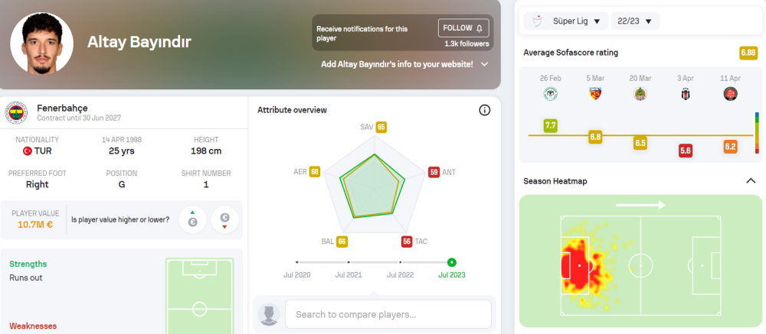Collapse the Season Heatmap section
The image size is (766, 334).
[x=751, y=181]
